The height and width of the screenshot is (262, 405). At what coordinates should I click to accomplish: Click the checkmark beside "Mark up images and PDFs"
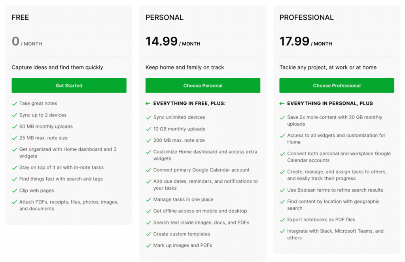[148, 245]
